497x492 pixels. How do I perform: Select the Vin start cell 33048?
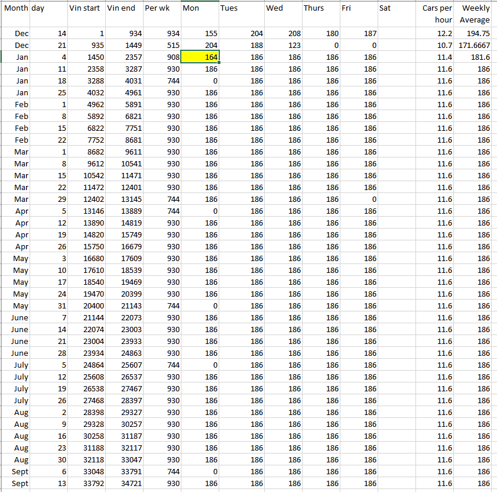pos(86,472)
